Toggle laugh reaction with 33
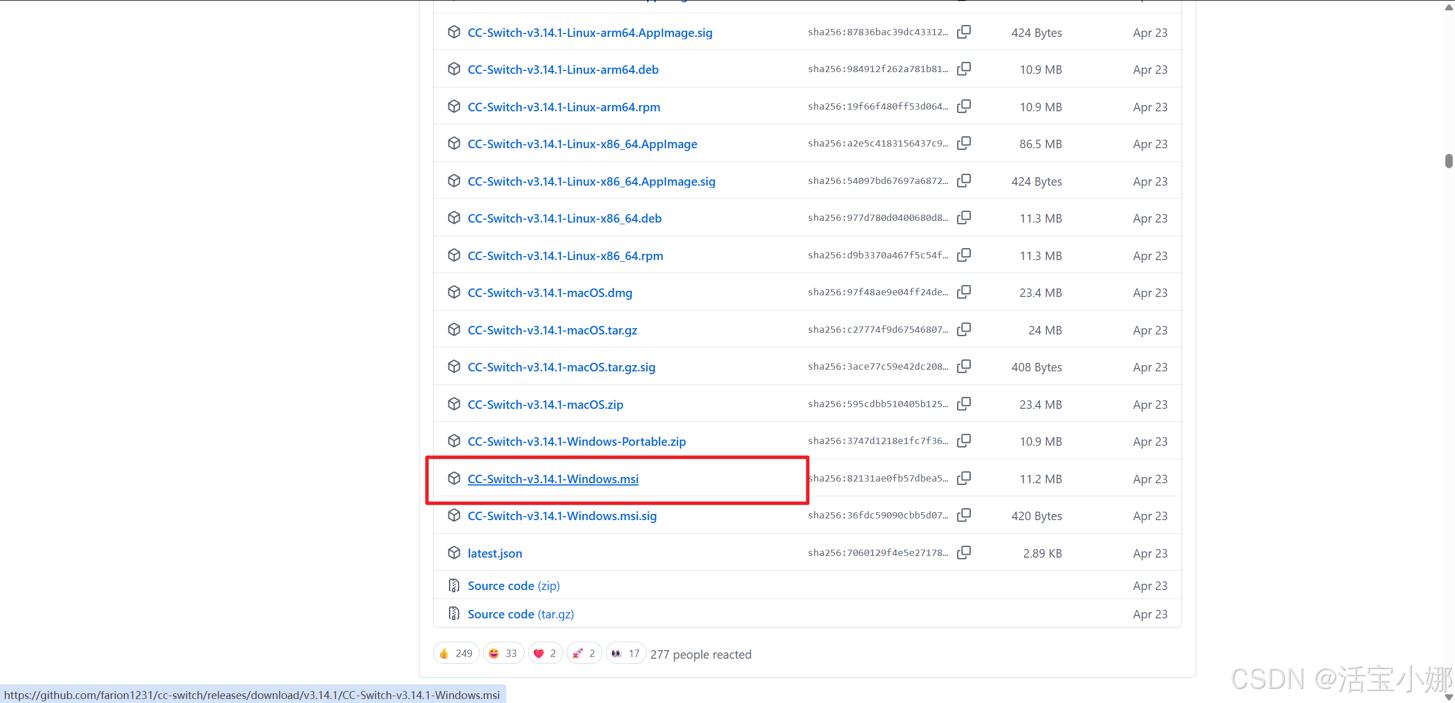This screenshot has width=1455, height=703. tap(504, 654)
